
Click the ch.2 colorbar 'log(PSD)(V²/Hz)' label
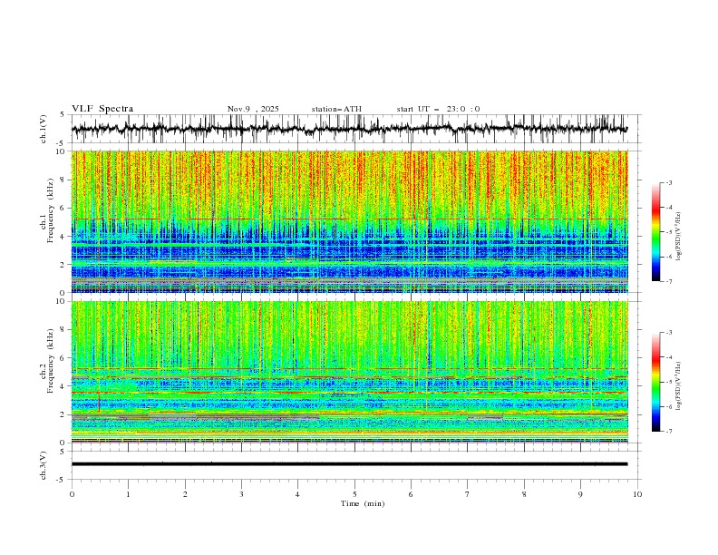tap(679, 386)
